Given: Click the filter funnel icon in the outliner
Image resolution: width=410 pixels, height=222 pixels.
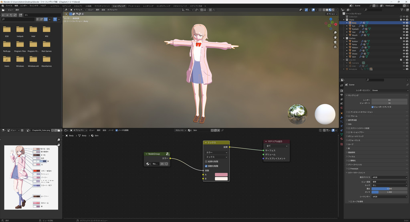Looking at the screenshot, I should (402, 10).
